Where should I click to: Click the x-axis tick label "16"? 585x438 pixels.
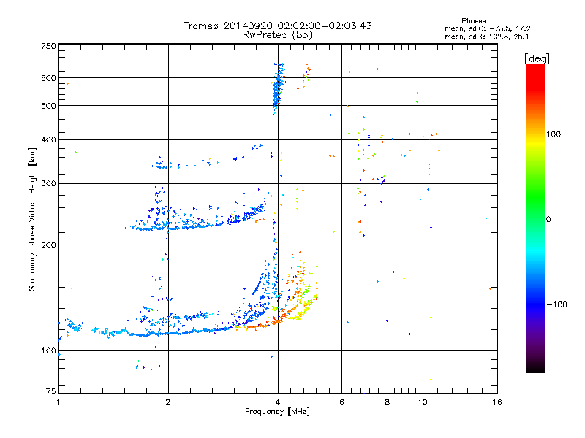(x=497, y=402)
